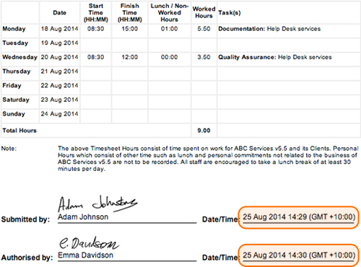Click the date 18 Aug 2014

pos(59,29)
